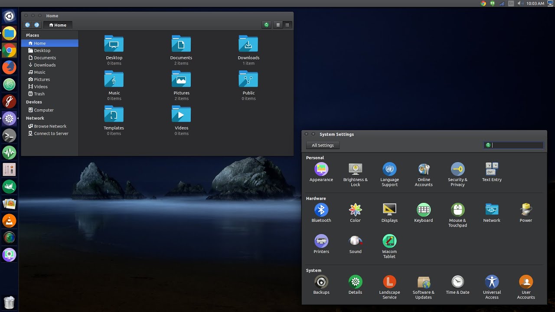Open the Terminal from the dock
Screen dimensions: 555x312
click(x=9, y=136)
